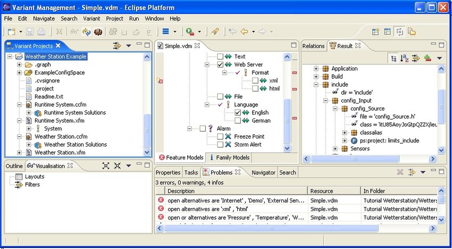Click the Print toolbar icon
452x249 pixels.
tap(41, 31)
